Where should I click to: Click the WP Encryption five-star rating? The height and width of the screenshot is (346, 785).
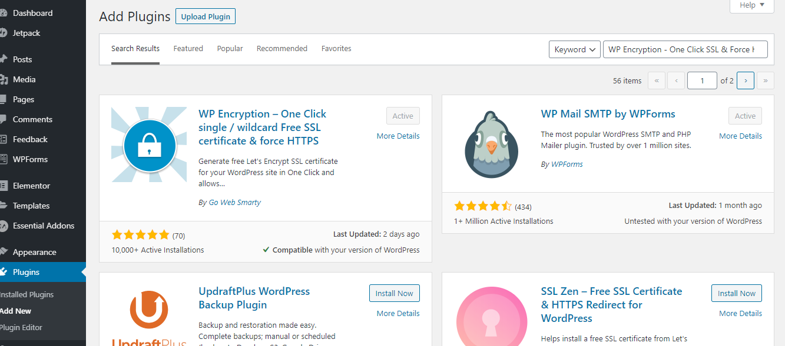click(140, 235)
